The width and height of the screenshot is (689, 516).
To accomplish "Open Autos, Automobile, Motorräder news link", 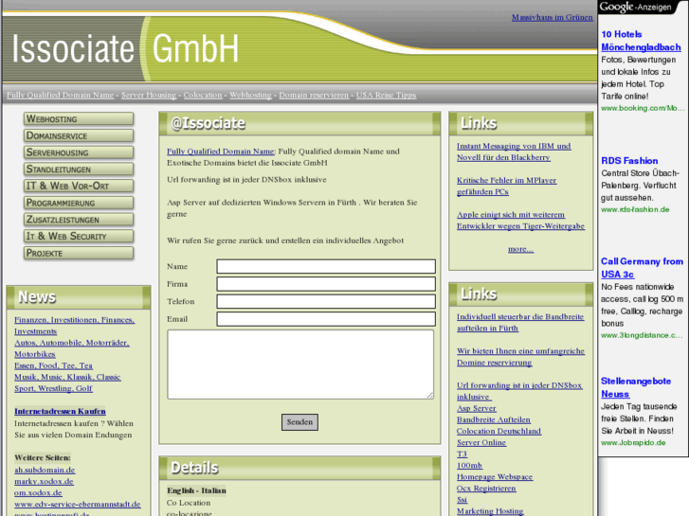I will click(x=72, y=348).
